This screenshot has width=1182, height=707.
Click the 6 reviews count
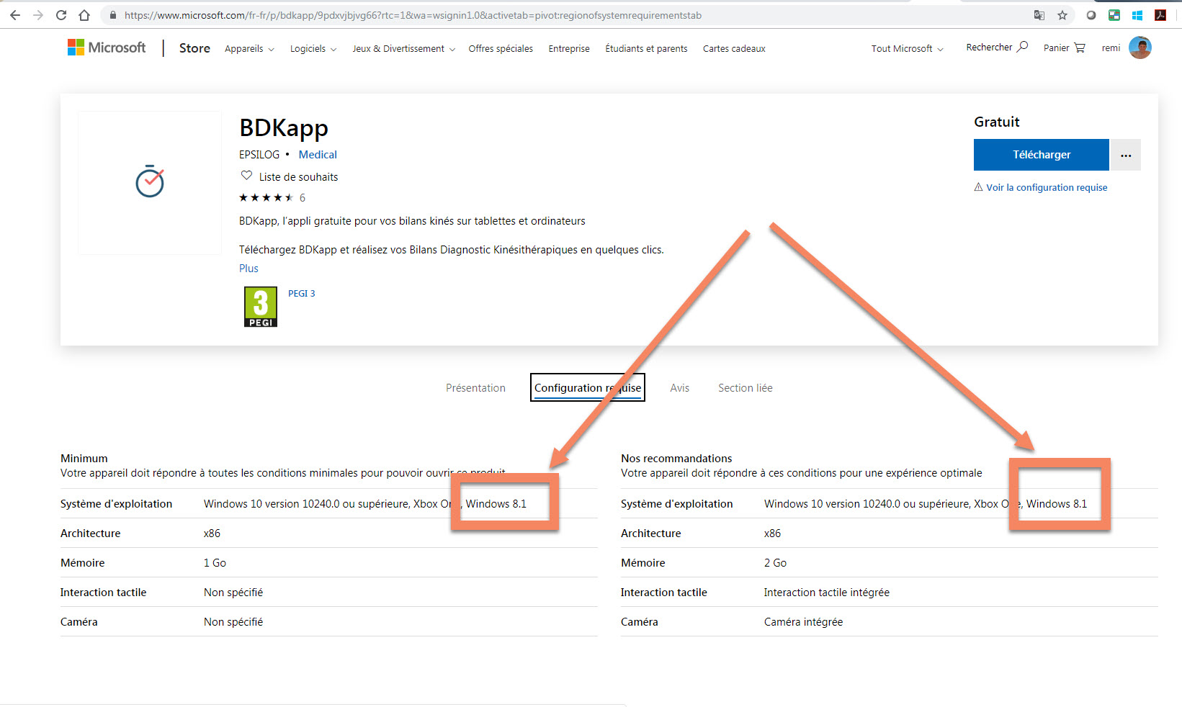303,197
